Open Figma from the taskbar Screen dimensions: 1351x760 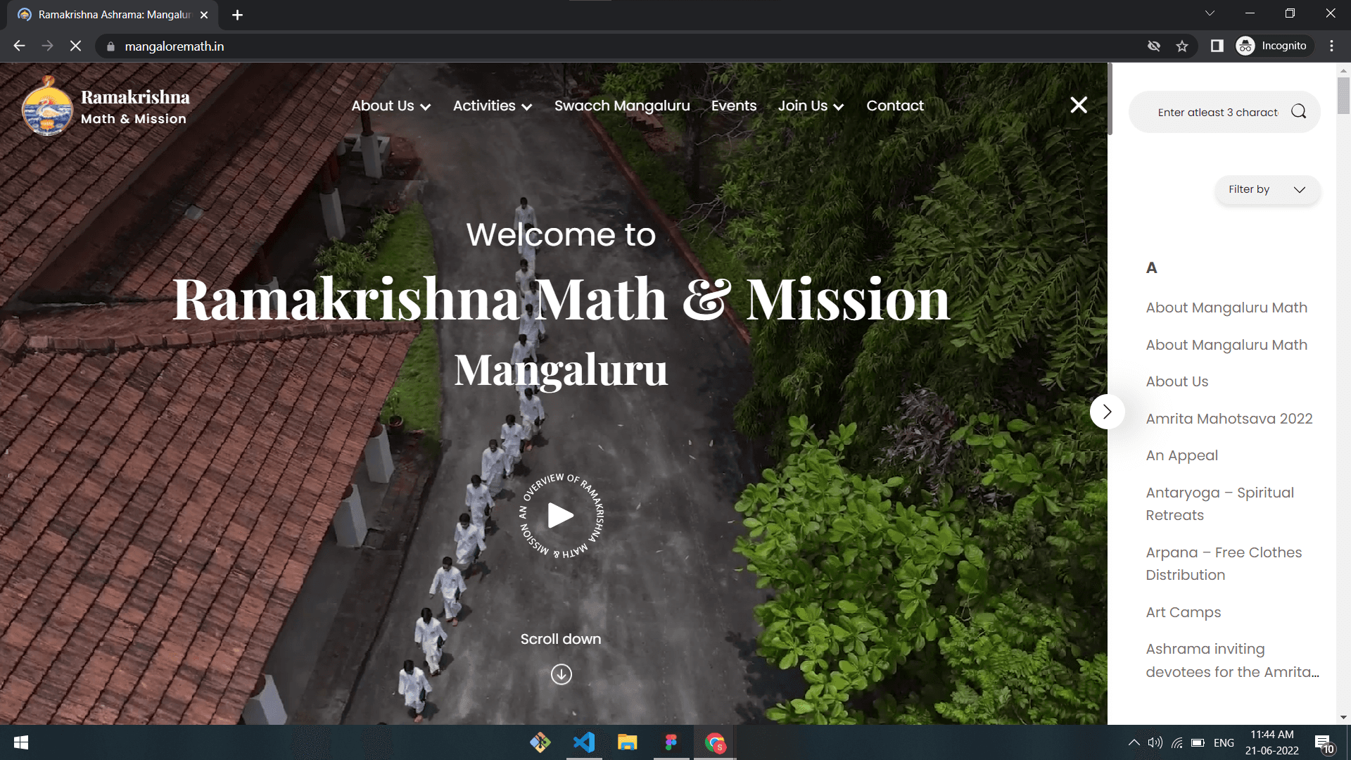coord(671,742)
